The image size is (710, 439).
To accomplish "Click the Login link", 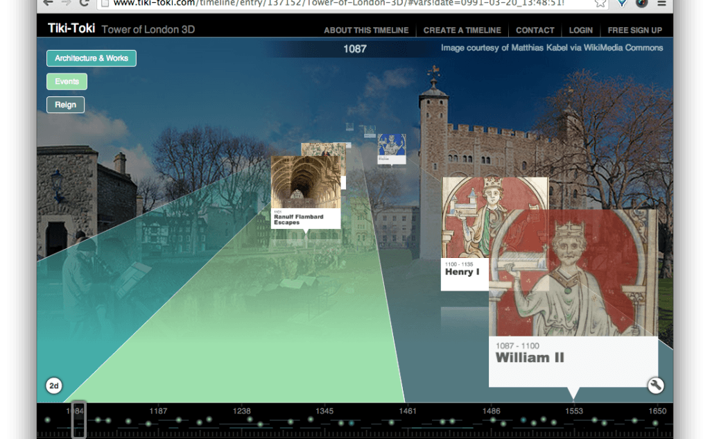I will (x=580, y=31).
